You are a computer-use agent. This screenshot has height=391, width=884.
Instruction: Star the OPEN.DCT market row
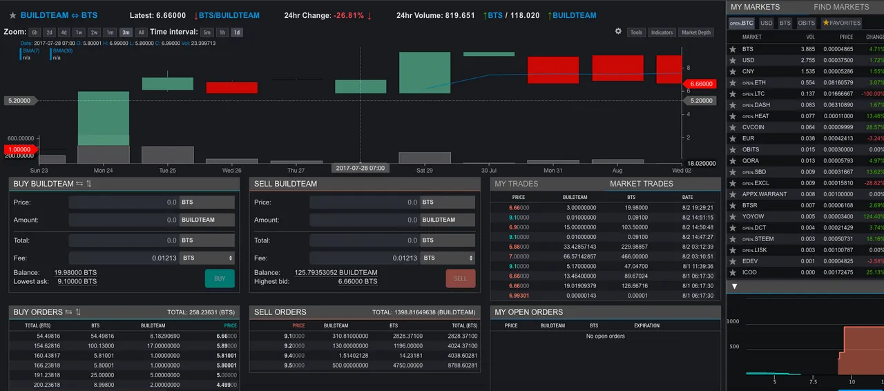[733, 228]
